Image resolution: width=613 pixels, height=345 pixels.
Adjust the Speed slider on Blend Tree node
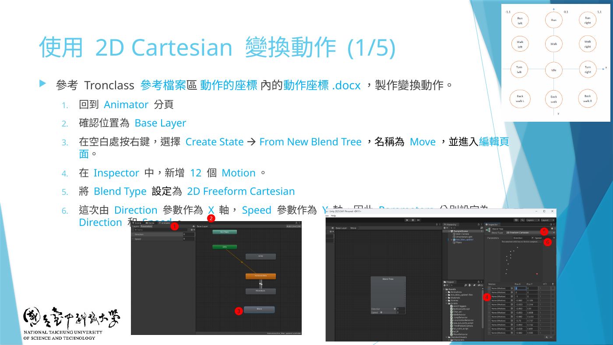click(389, 312)
